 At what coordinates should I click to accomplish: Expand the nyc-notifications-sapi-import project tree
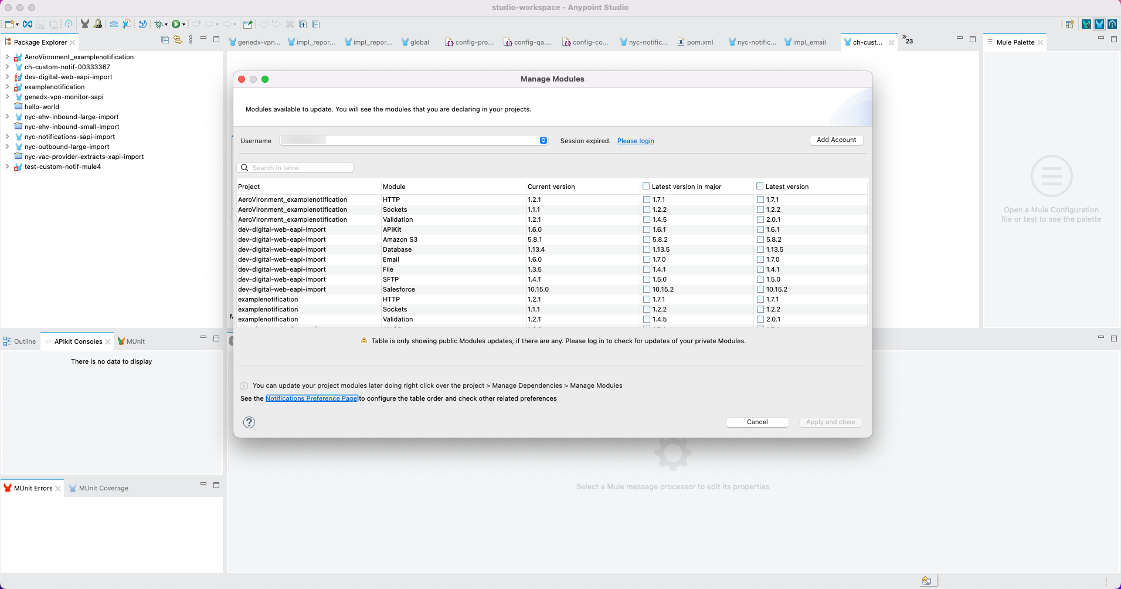coord(7,137)
